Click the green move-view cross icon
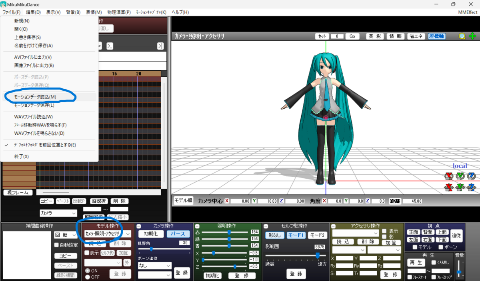The height and width of the screenshot is (281, 480). 472,36
